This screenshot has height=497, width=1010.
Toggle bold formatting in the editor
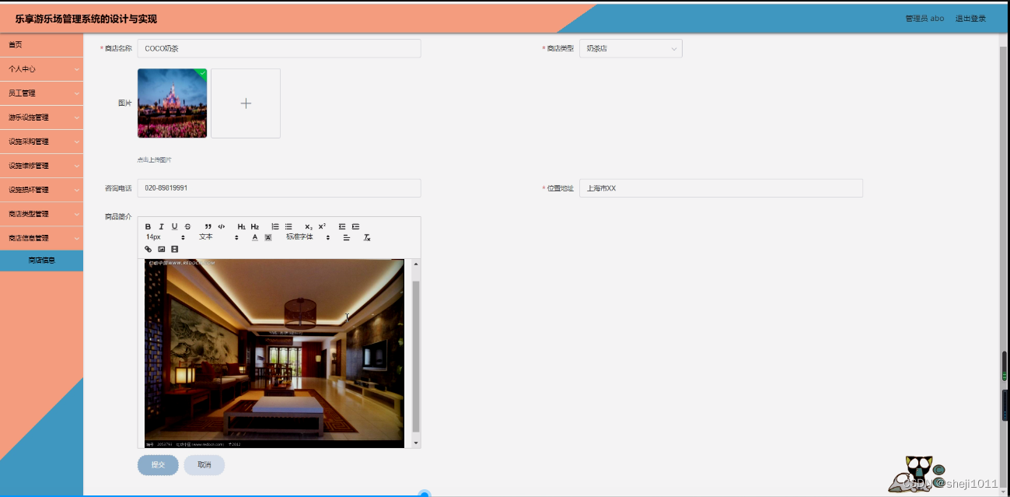pyautogui.click(x=148, y=226)
